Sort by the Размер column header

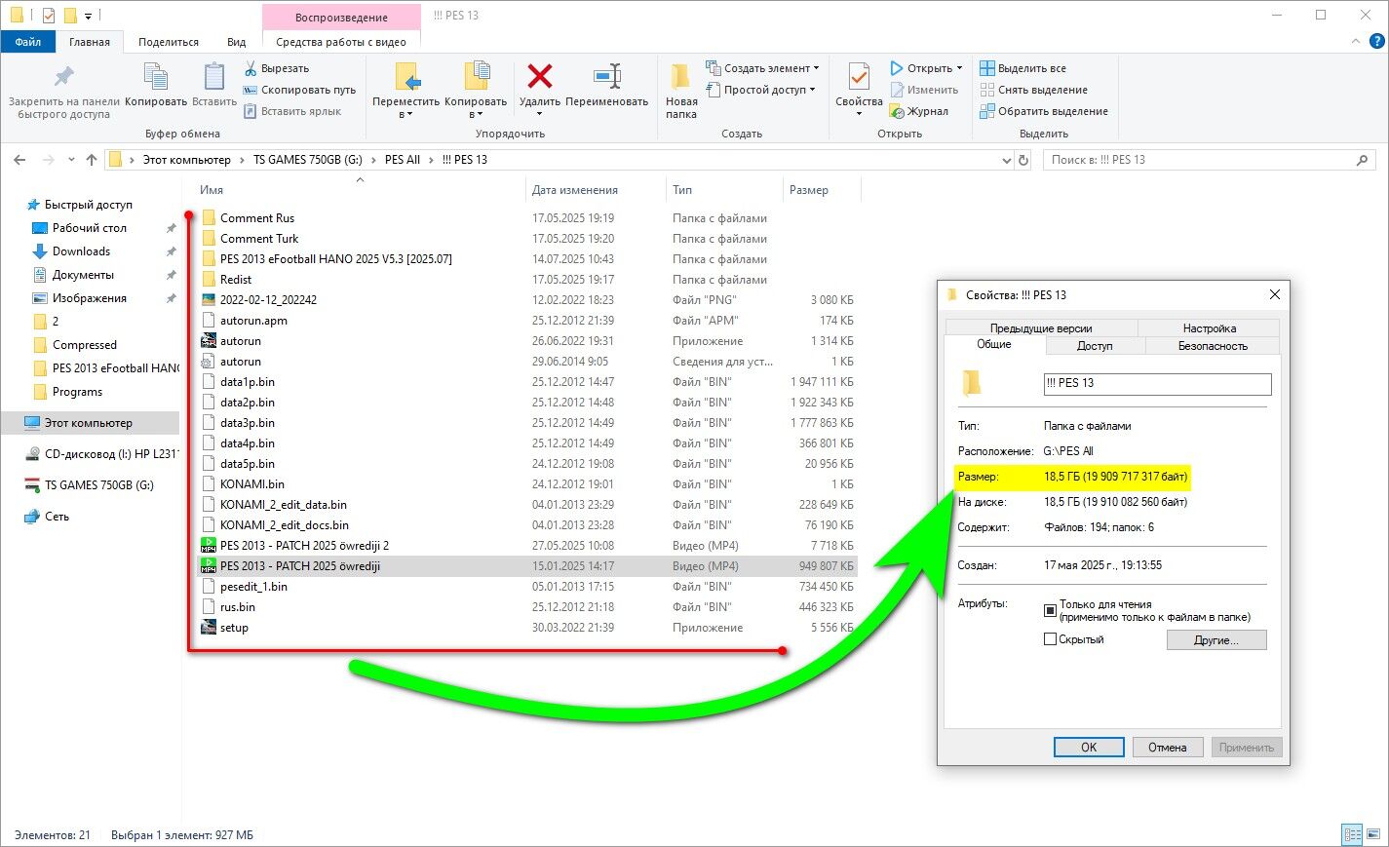point(809,190)
